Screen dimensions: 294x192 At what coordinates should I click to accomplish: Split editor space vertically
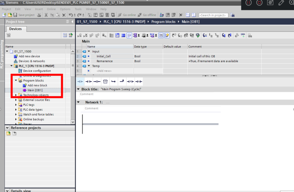(x=194, y=15)
